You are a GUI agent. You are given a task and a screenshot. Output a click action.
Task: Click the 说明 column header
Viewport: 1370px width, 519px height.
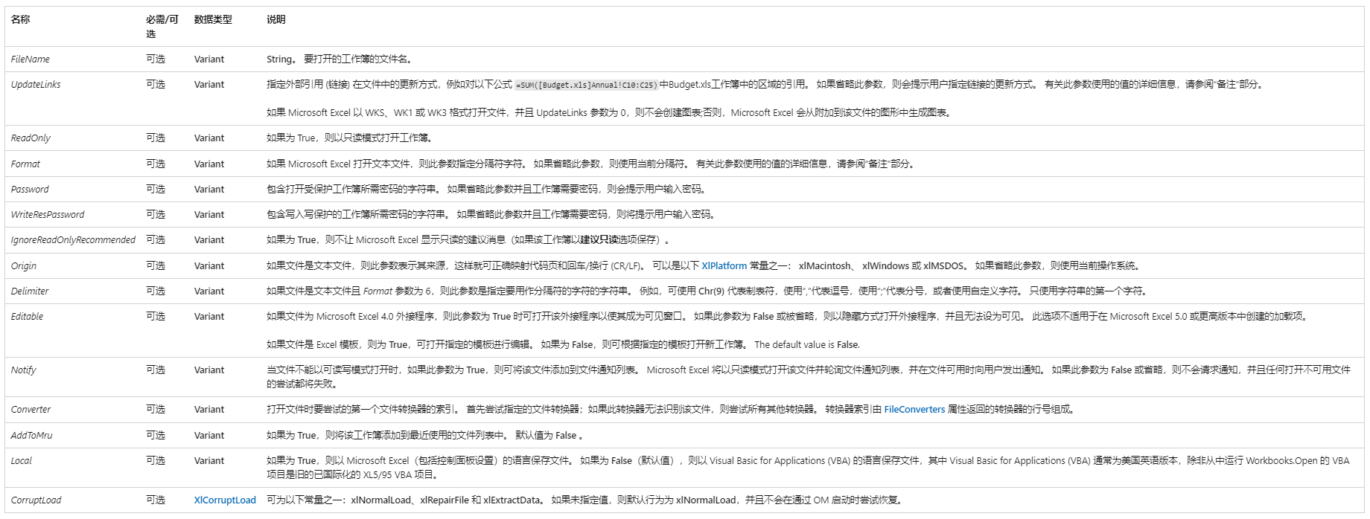tap(276, 20)
